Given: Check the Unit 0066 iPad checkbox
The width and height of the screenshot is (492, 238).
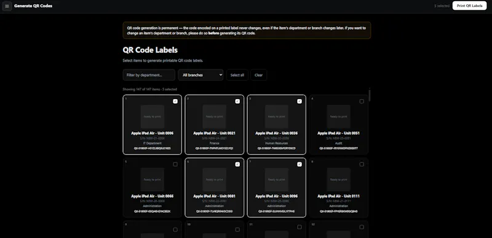Looking at the screenshot, I should [175, 164].
